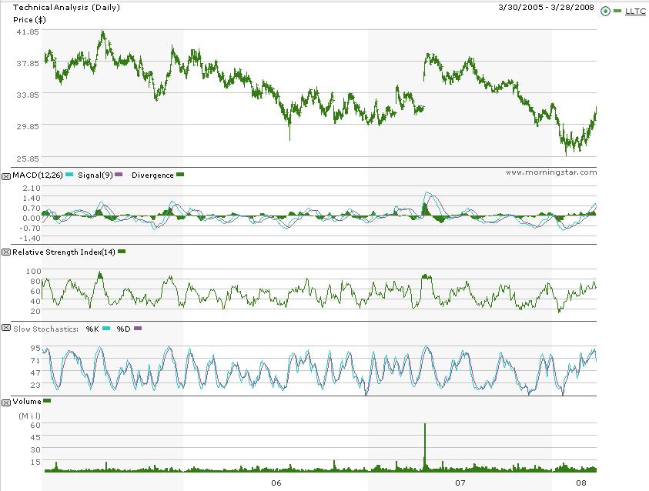The height and width of the screenshot is (491, 649).
Task: Click the RSI(14) green color swatch
Action: pyautogui.click(x=122, y=252)
